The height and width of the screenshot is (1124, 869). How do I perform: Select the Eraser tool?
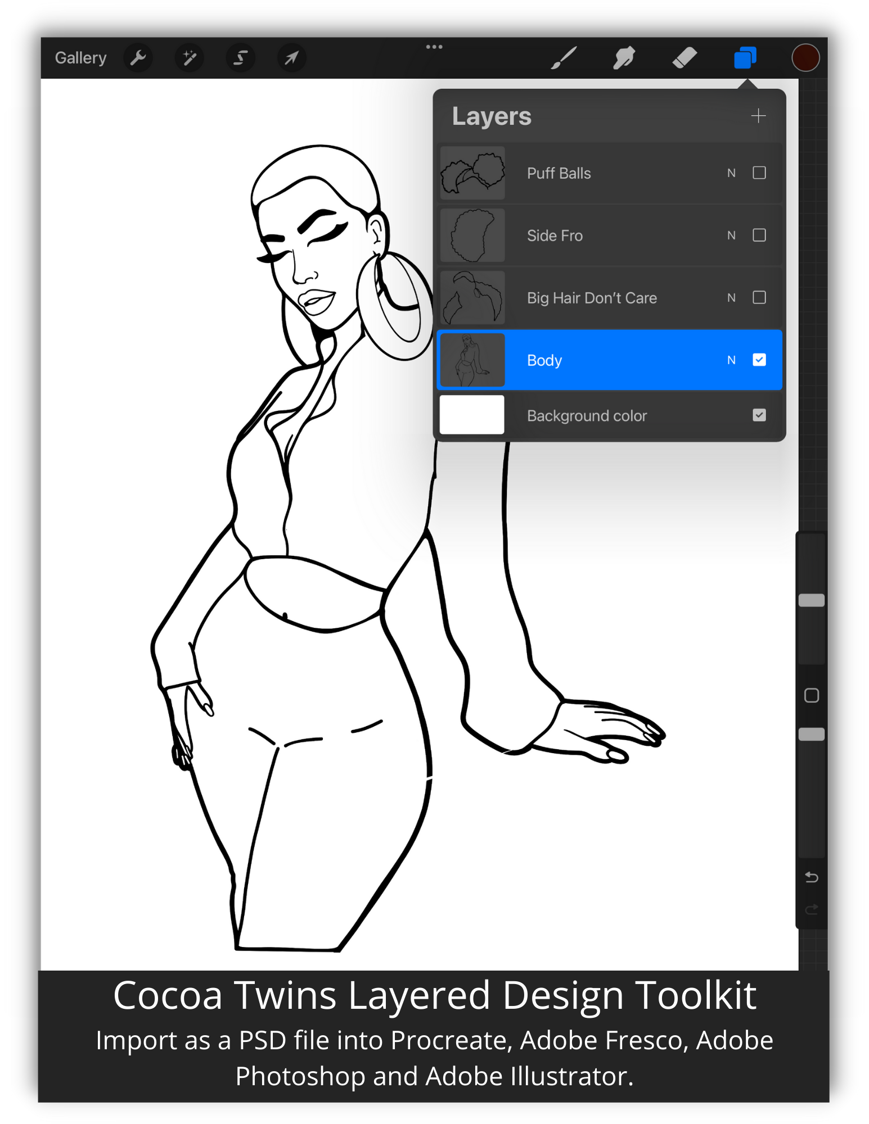pyautogui.click(x=685, y=58)
